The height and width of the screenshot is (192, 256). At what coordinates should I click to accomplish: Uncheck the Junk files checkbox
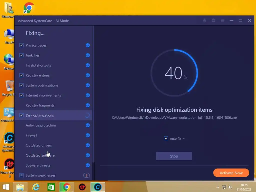coord(21,55)
